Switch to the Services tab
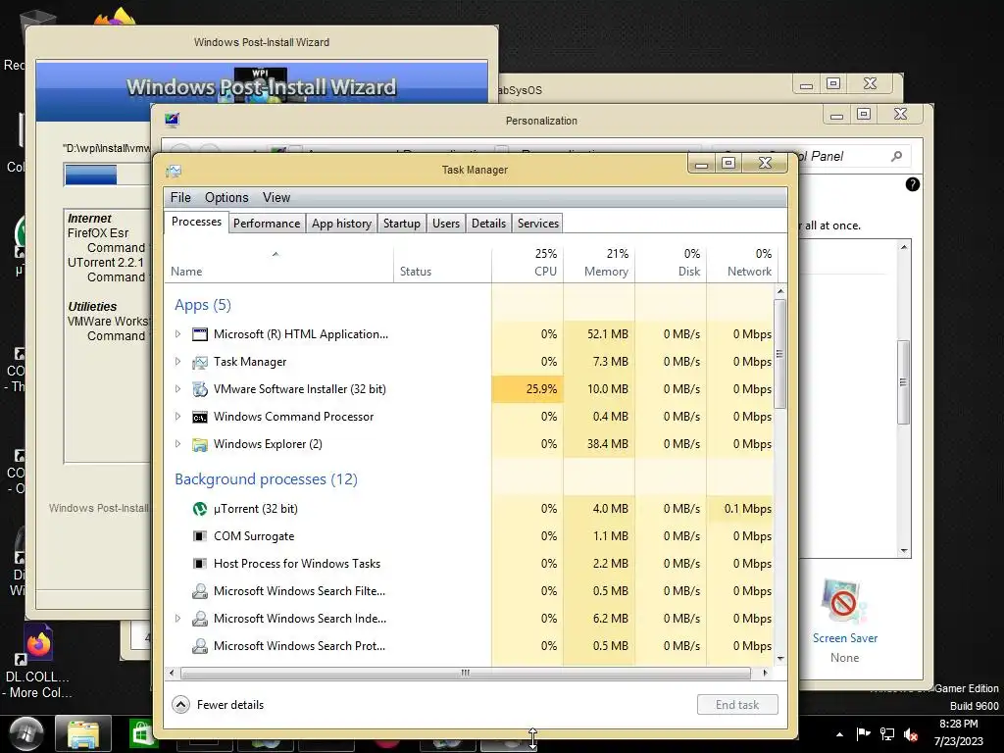Screen dimensions: 1004x753 click(x=538, y=224)
